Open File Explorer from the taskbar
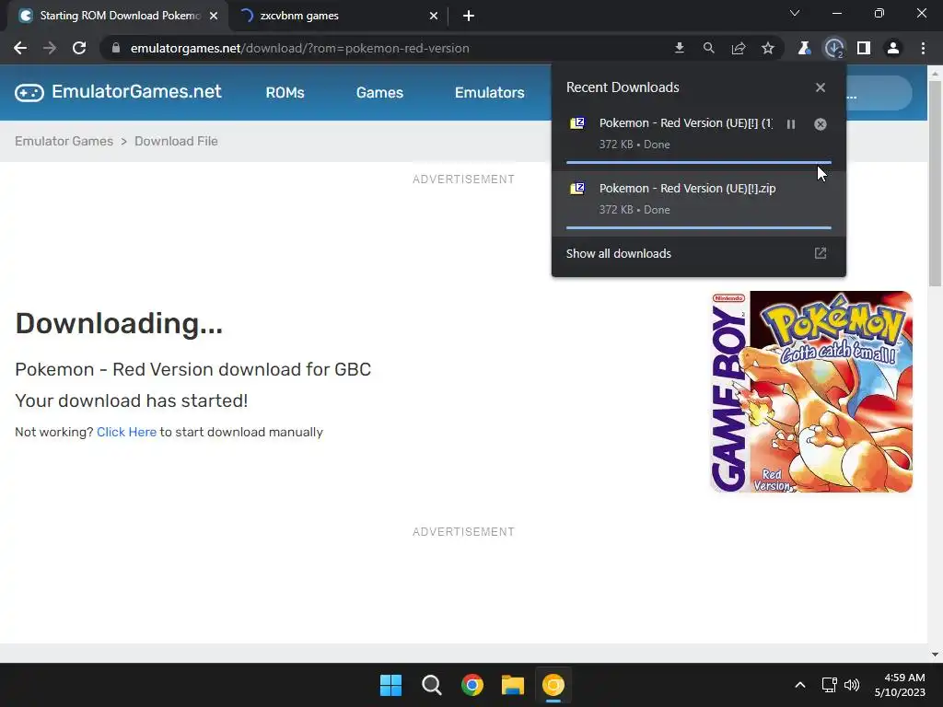This screenshot has height=707, width=943. pos(513,685)
